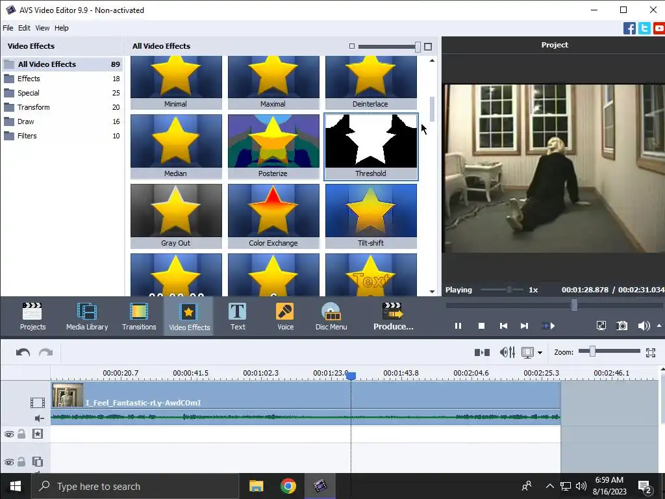665x499 pixels.
Task: Select the Median effect thumbnail
Action: (x=176, y=146)
